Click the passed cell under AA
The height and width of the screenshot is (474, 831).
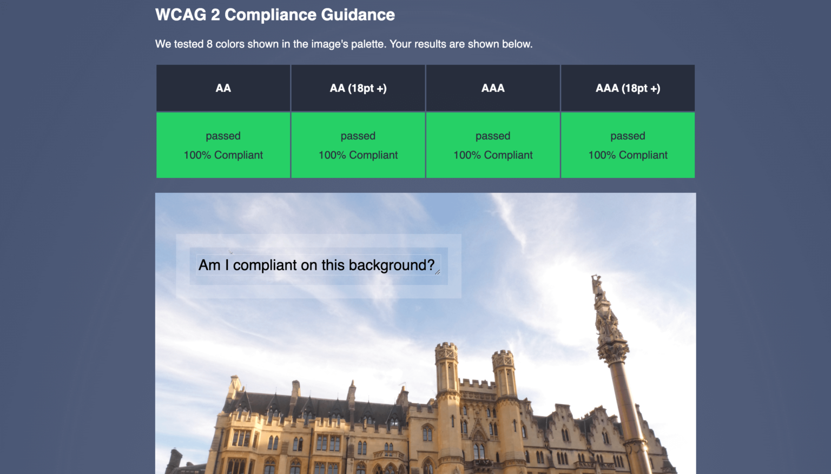(223, 136)
